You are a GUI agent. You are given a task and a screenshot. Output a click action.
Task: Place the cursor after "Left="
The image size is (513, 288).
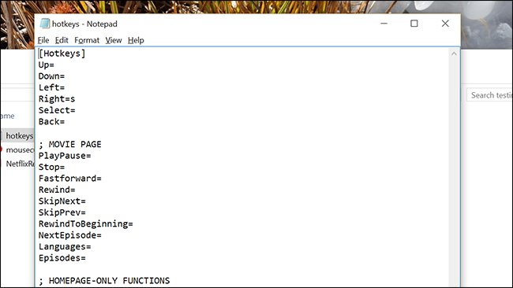coord(65,87)
